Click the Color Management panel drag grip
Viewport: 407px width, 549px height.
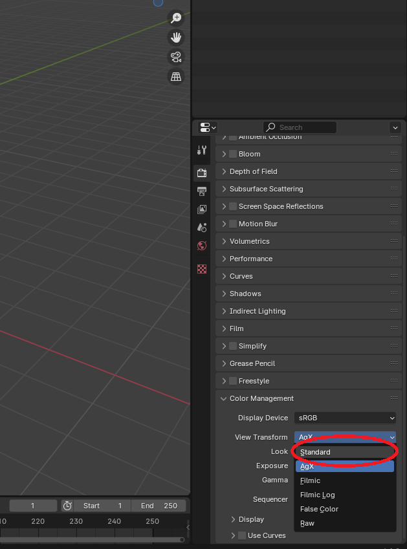[x=393, y=398]
